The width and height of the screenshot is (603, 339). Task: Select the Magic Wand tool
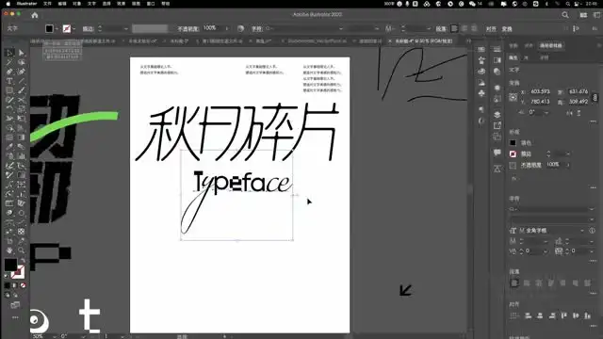click(x=9, y=62)
